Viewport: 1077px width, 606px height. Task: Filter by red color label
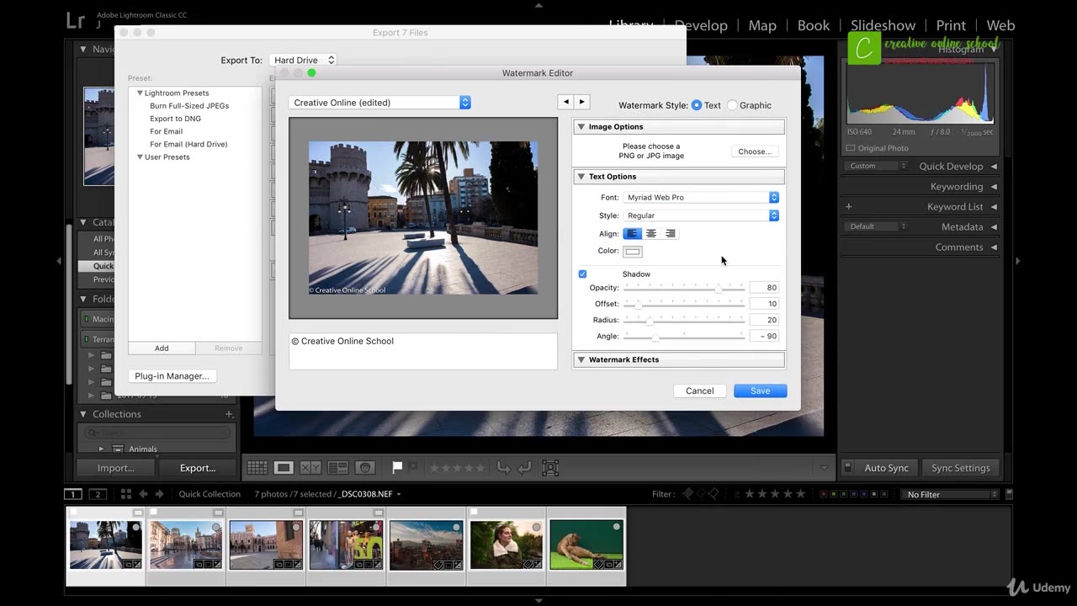pyautogui.click(x=823, y=494)
